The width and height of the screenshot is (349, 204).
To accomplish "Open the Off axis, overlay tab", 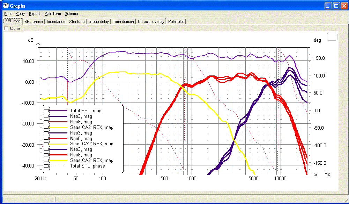I will tap(151, 22).
